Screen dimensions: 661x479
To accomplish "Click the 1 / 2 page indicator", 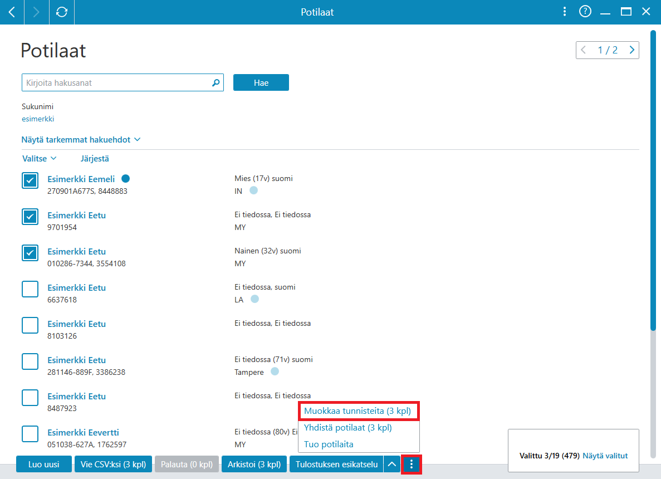I will click(x=608, y=50).
